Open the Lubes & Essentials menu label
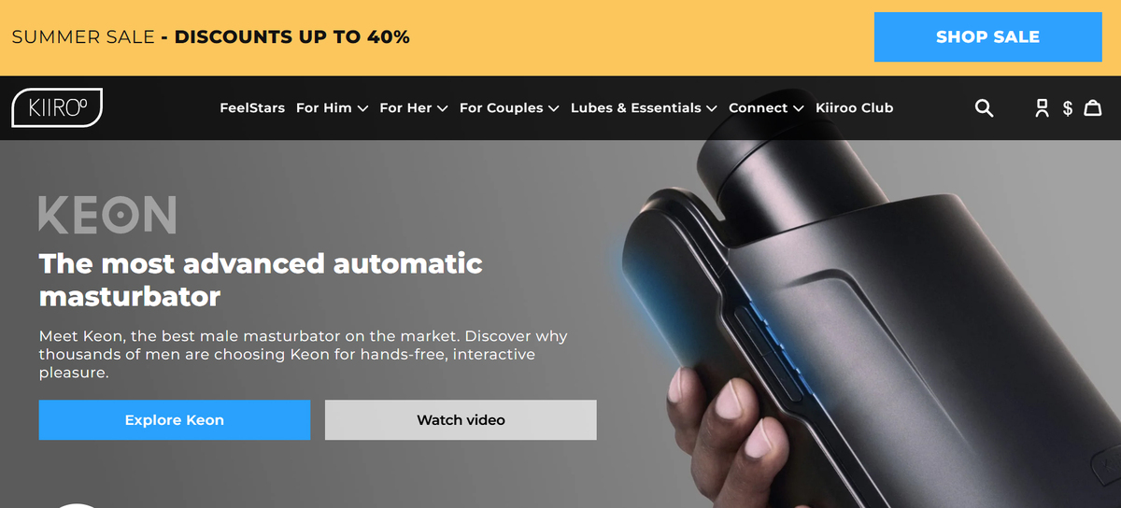The width and height of the screenshot is (1121, 508). (636, 108)
